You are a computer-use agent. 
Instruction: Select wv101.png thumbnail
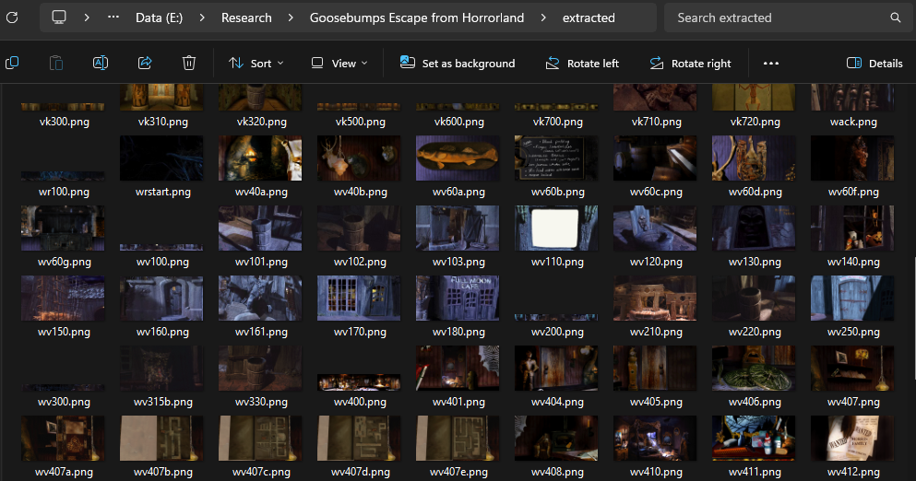point(260,229)
